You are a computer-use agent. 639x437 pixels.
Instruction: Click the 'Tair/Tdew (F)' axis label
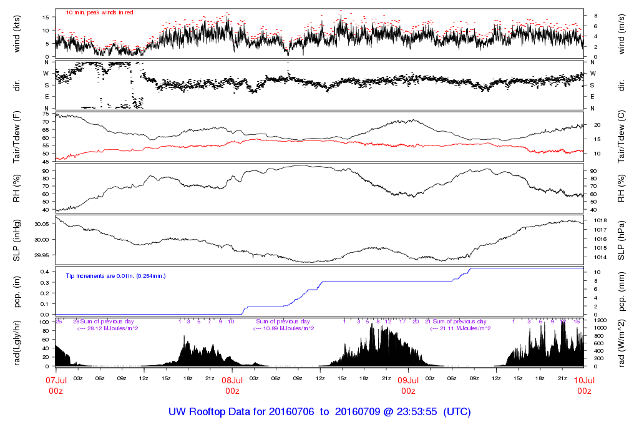click(x=17, y=137)
